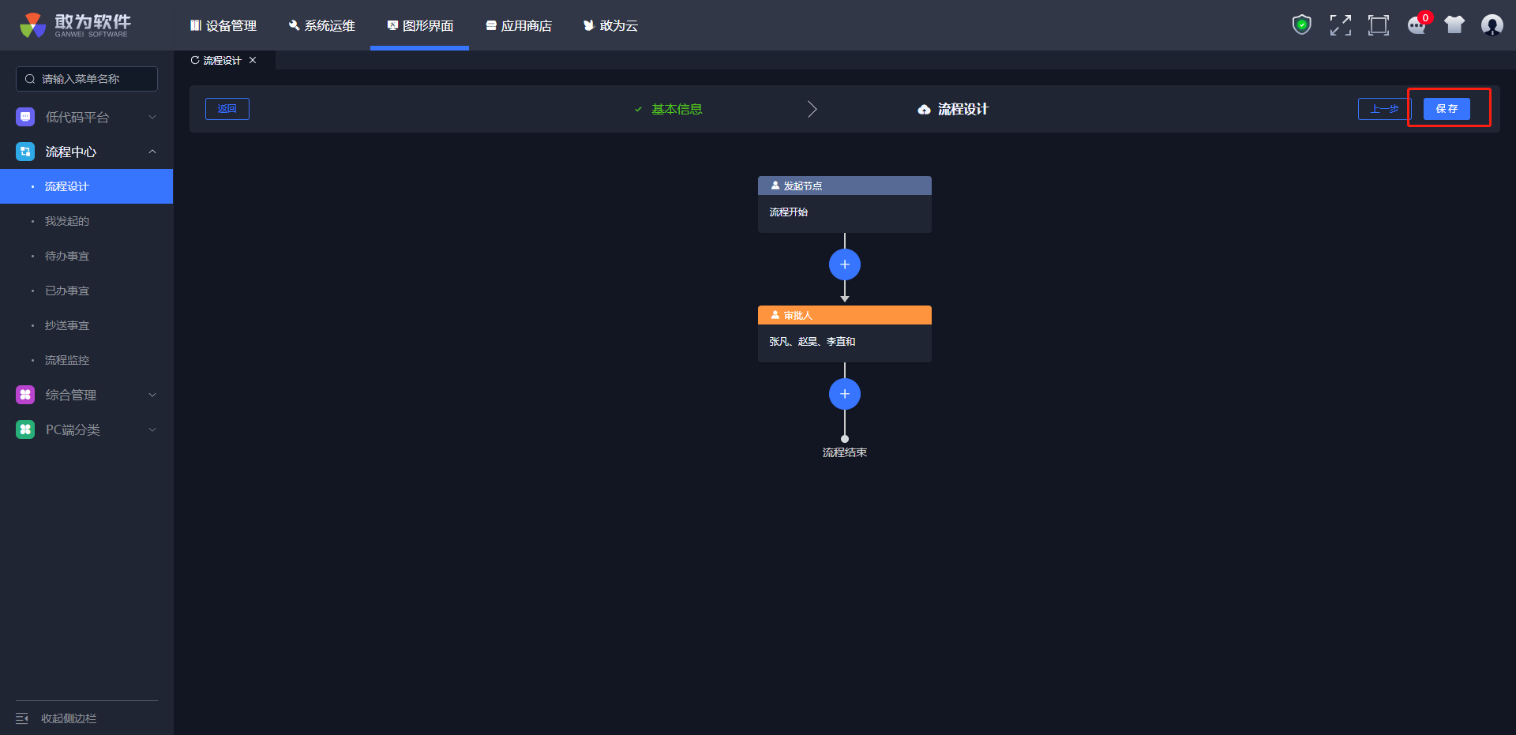
Task: Click the green checkmark beside 基本信息
Action: click(638, 110)
